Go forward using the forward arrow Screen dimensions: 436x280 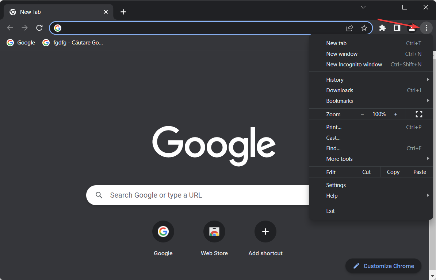point(25,28)
